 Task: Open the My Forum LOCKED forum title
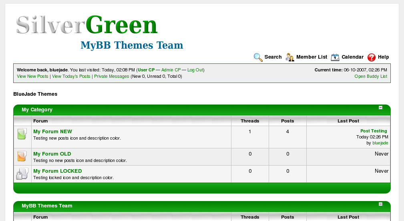58,171
